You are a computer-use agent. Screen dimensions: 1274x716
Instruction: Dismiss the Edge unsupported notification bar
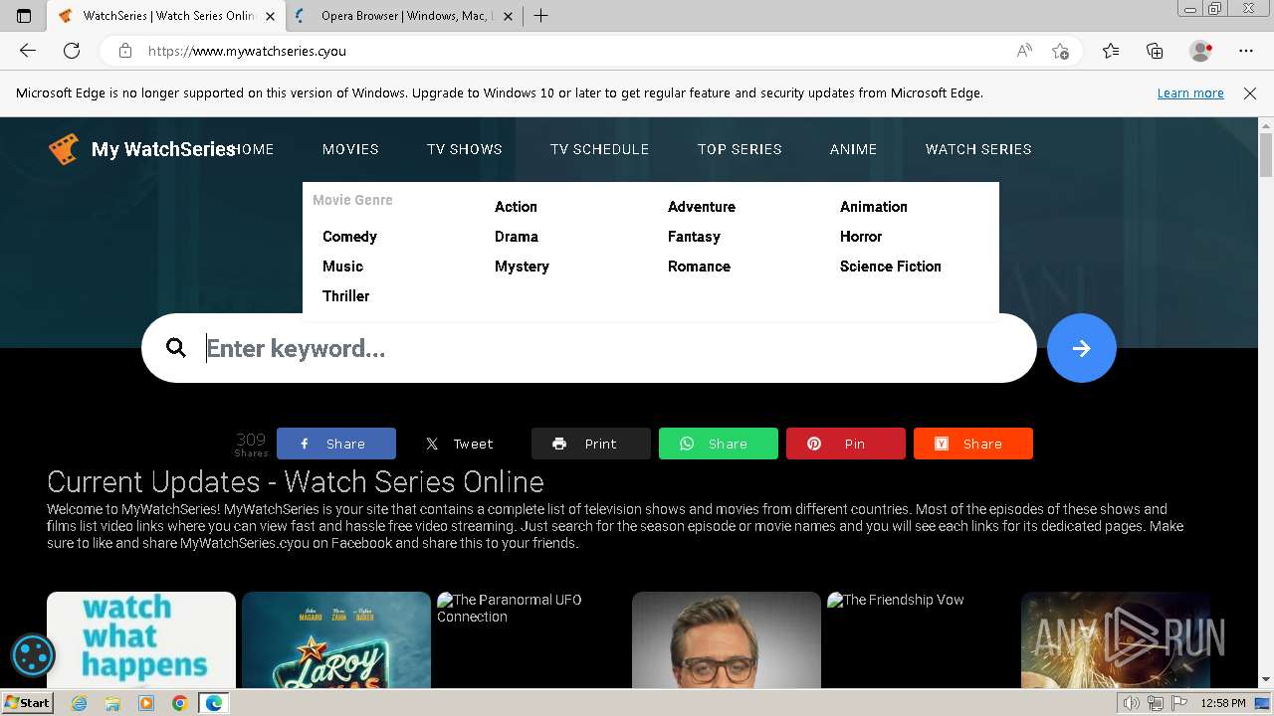pos(1250,93)
